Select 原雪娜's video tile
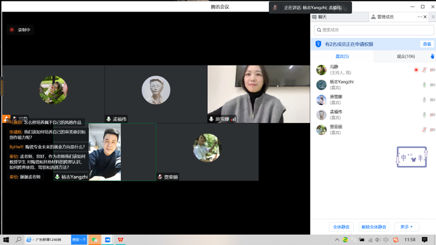This screenshot has width=436, height=245. 259,94
